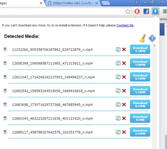Copy link for 11232260_905358706187862 video
The image size is (167, 149).
coord(118,50)
